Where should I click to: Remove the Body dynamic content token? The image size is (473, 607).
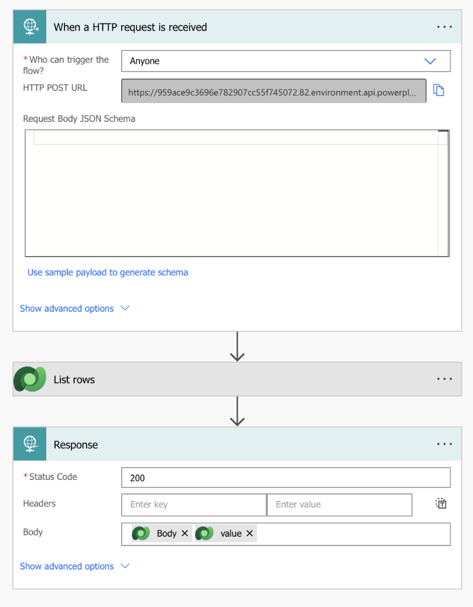click(185, 533)
